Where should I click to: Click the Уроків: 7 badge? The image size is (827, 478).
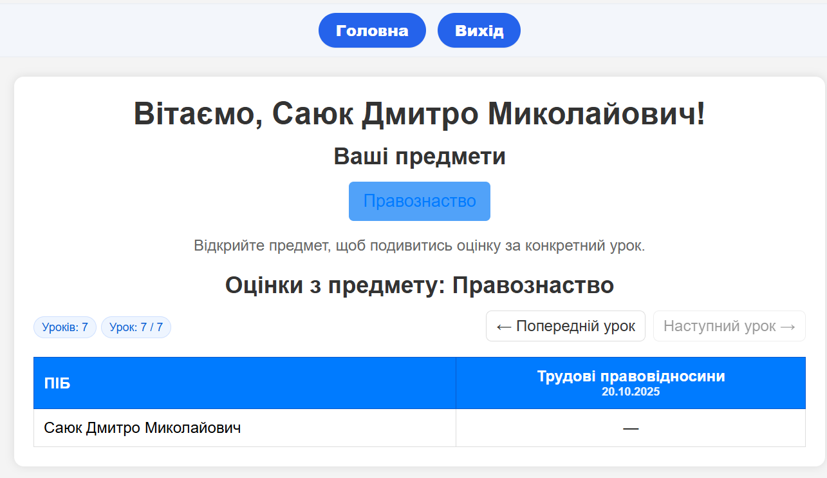(65, 327)
